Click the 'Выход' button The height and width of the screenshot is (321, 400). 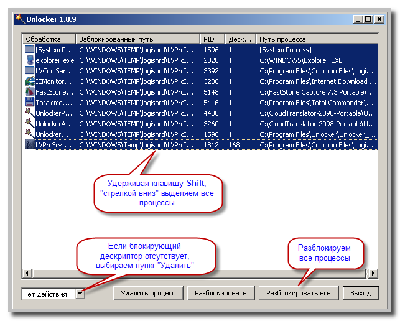pyautogui.click(x=360, y=293)
